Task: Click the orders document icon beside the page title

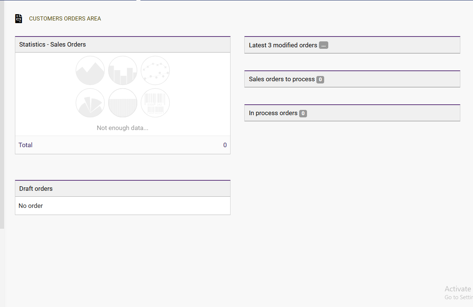Action: pyautogui.click(x=19, y=19)
